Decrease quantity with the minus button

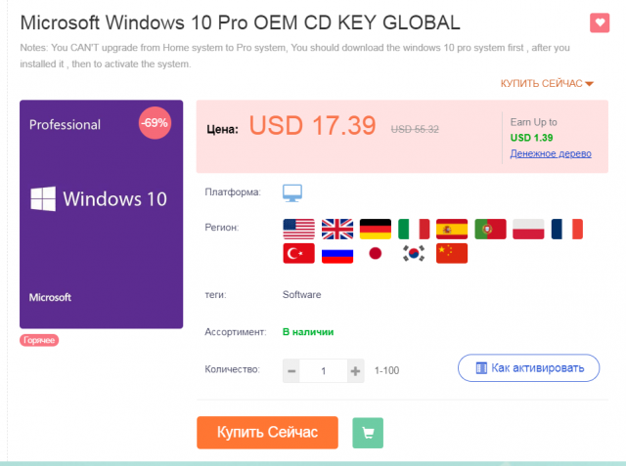click(291, 371)
